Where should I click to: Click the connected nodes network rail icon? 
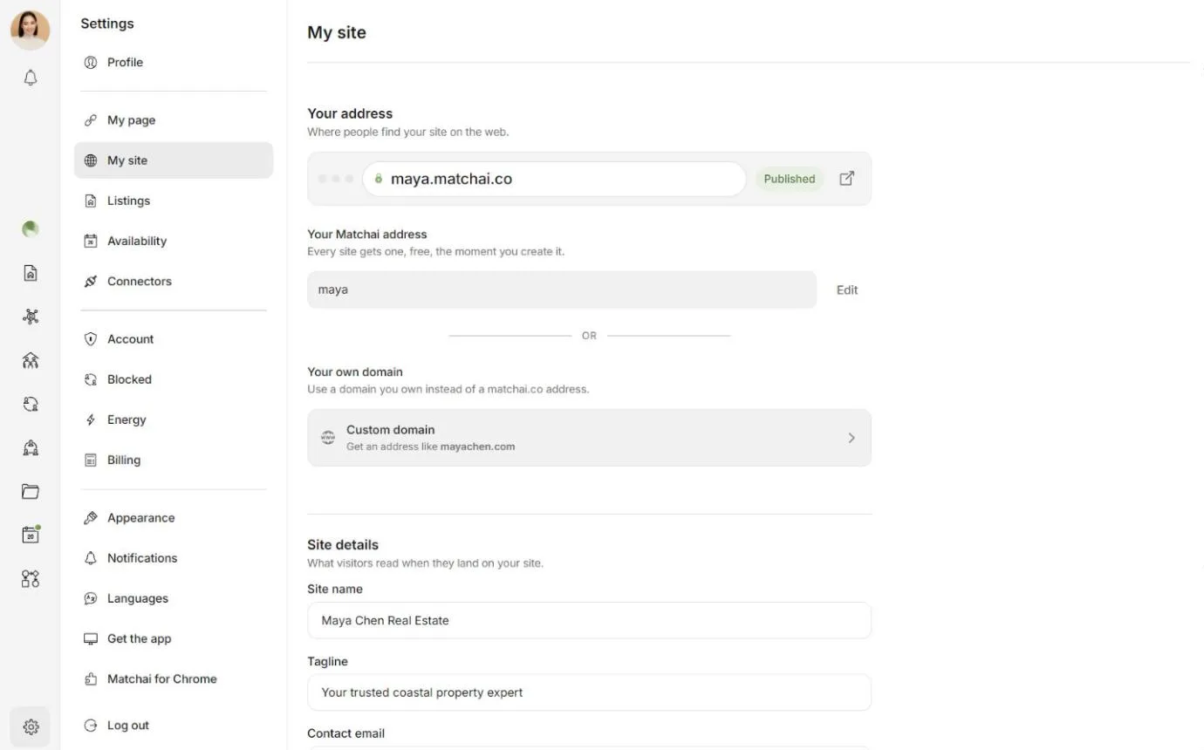[31, 317]
